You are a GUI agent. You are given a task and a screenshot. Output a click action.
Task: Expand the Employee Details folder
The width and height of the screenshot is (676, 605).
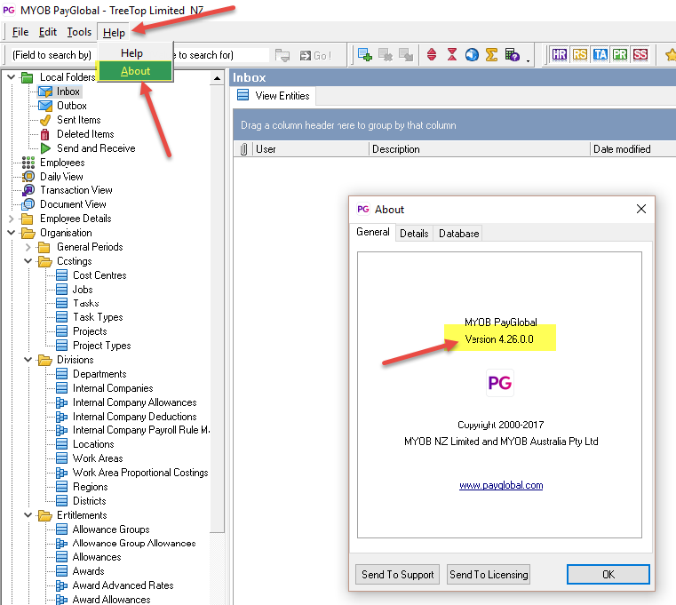click(12, 219)
